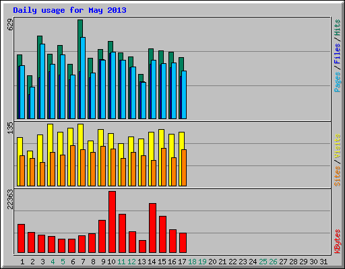Select day 28 on the date axis
This screenshot has height=269, width=345.
293,262
